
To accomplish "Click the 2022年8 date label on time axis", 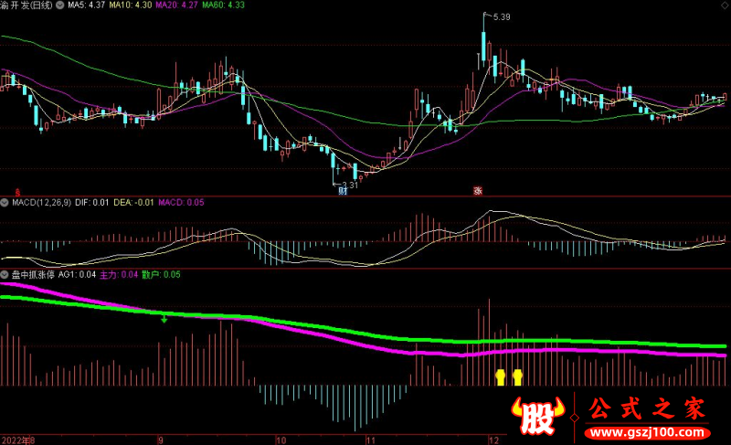I will coord(17,440).
